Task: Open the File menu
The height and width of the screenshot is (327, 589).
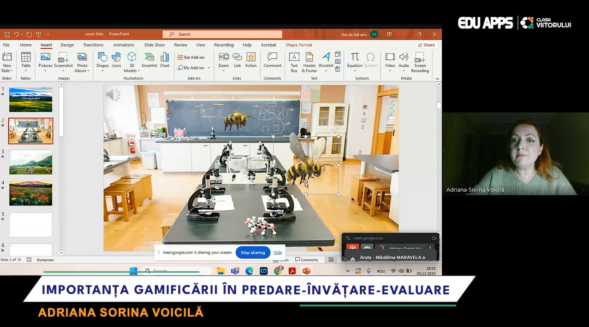Action: click(6, 45)
